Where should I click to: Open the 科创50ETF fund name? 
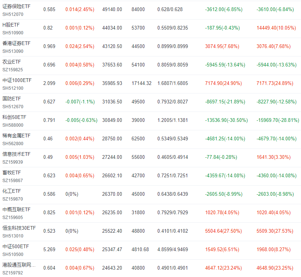[14, 117]
